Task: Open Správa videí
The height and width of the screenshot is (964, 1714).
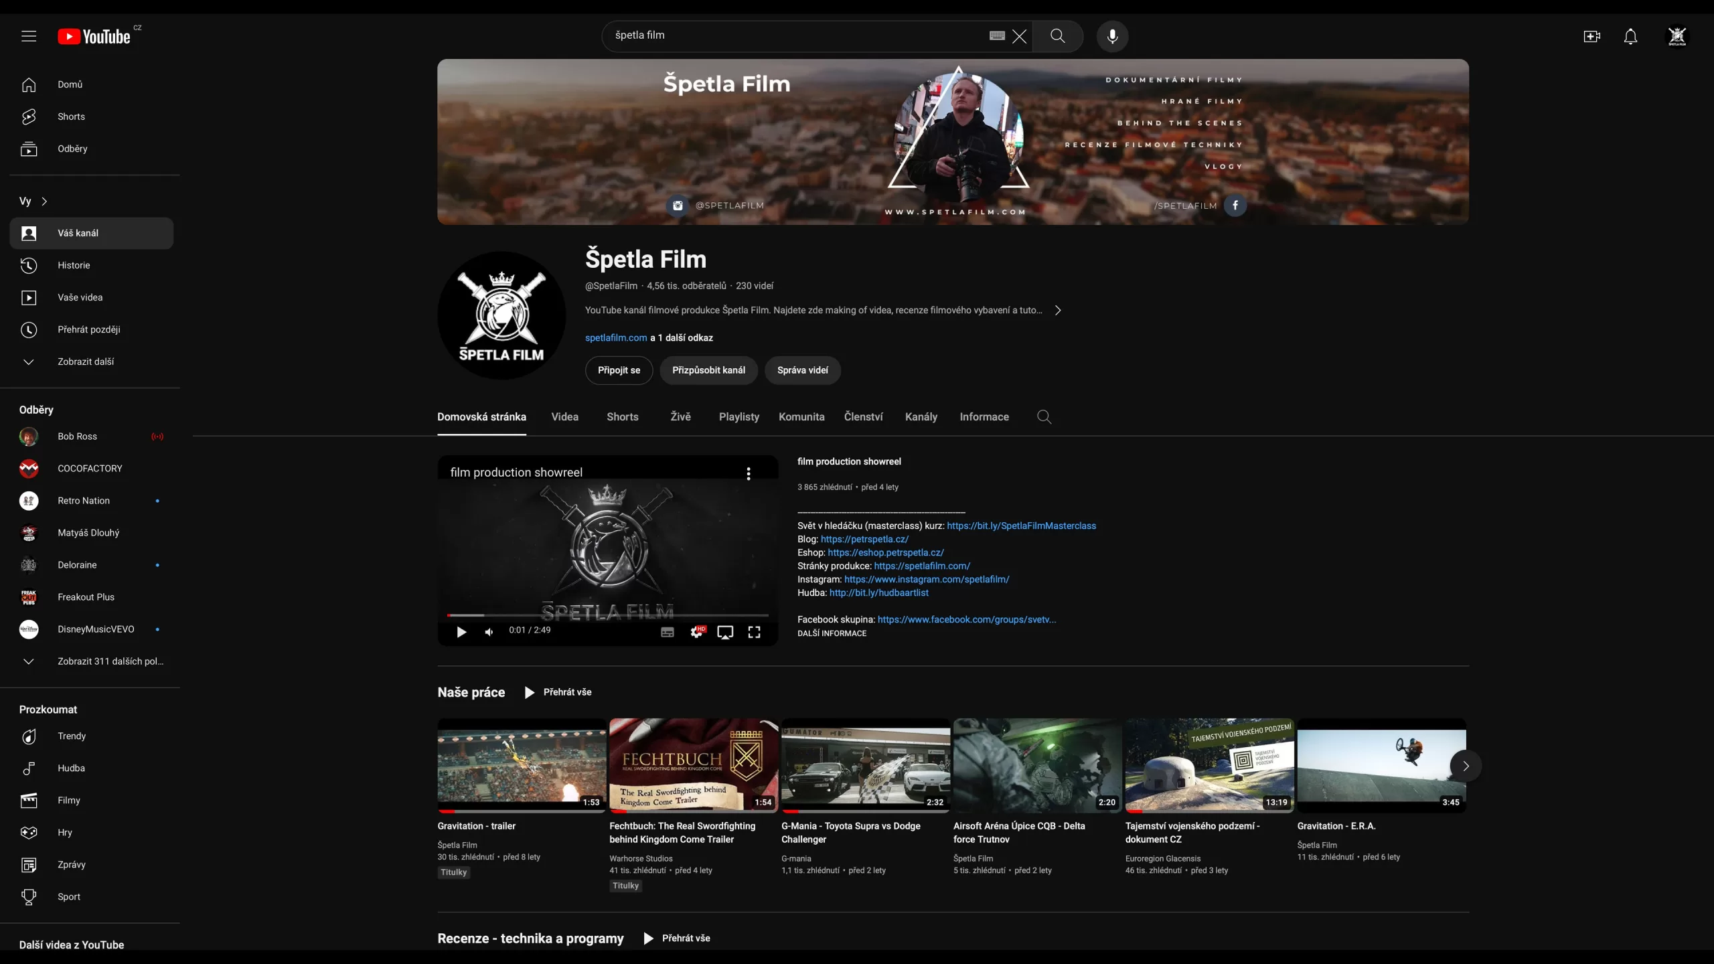Action: (x=802, y=370)
